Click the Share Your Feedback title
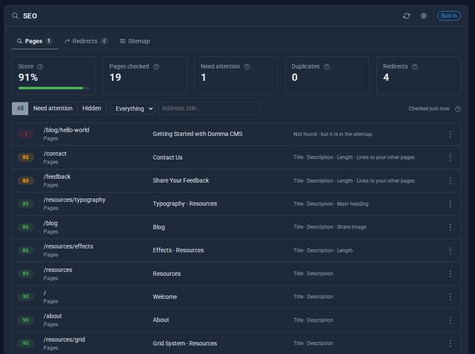This screenshot has height=354, width=475. tap(181, 181)
